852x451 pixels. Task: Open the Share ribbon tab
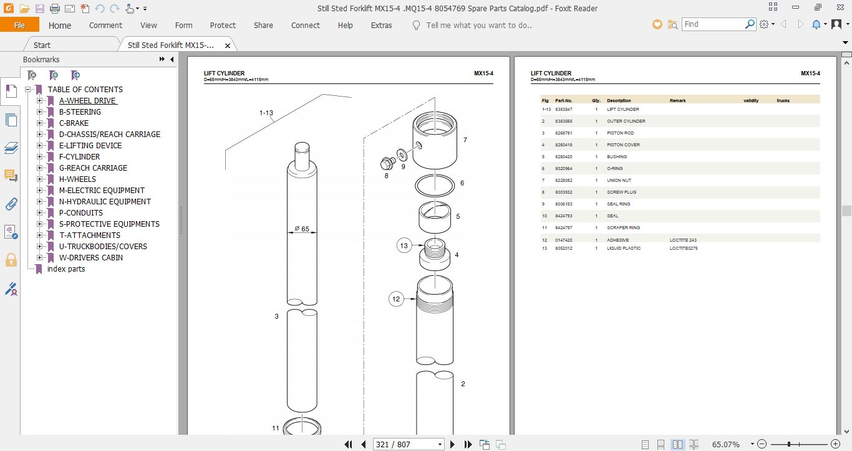point(263,25)
